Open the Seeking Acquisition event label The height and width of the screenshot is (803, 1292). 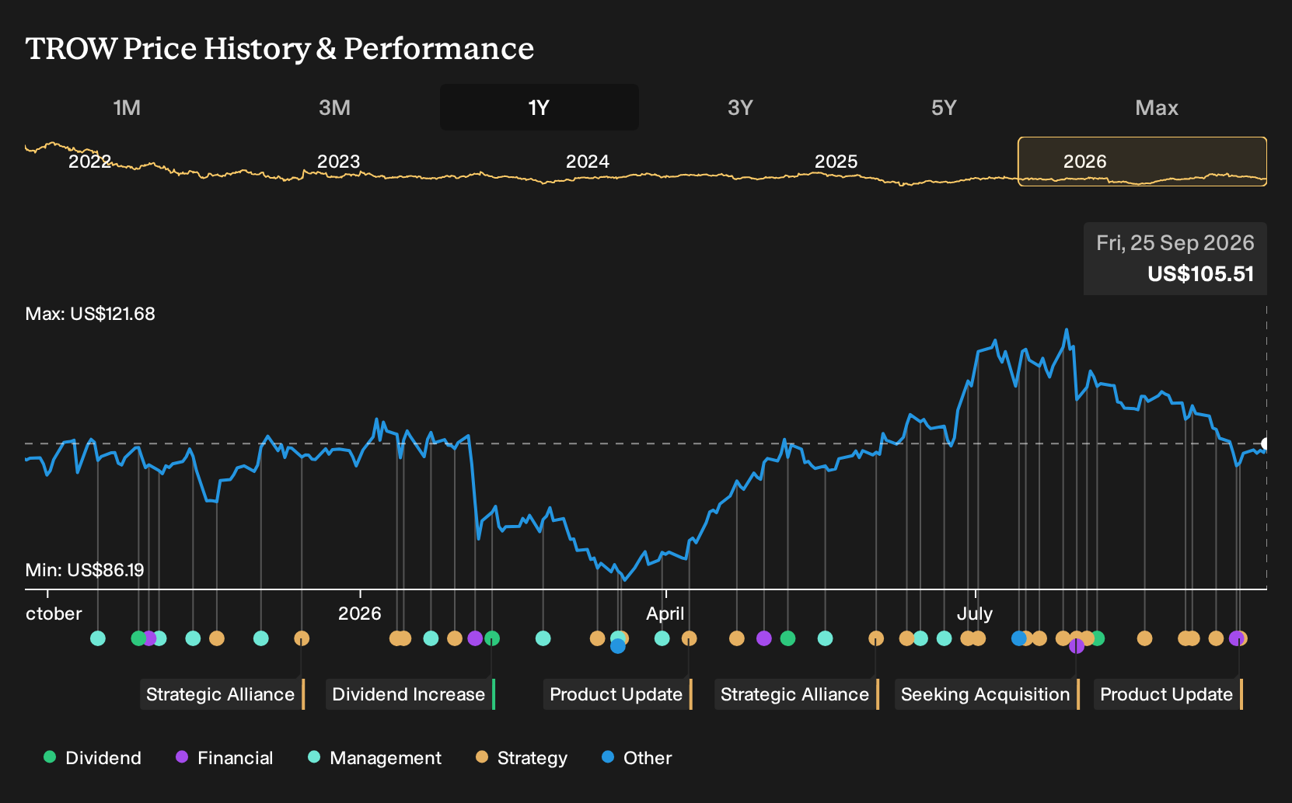pos(987,694)
